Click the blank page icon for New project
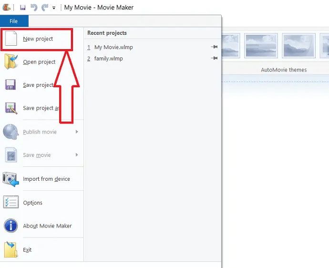This screenshot has width=329, height=268. (10, 38)
